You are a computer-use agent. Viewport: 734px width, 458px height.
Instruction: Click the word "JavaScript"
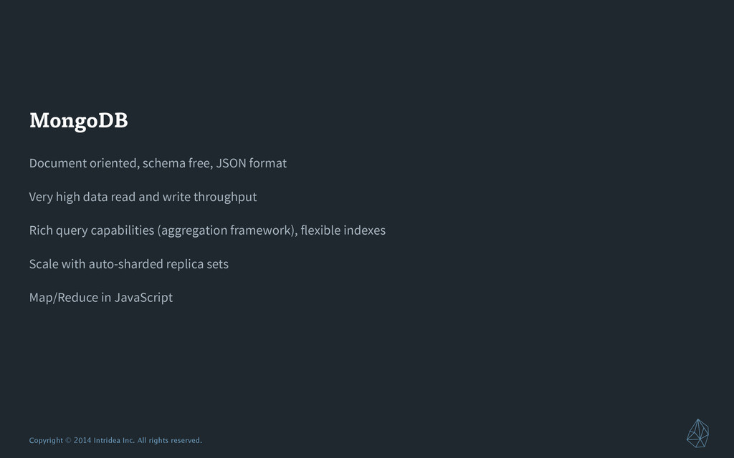click(x=143, y=298)
